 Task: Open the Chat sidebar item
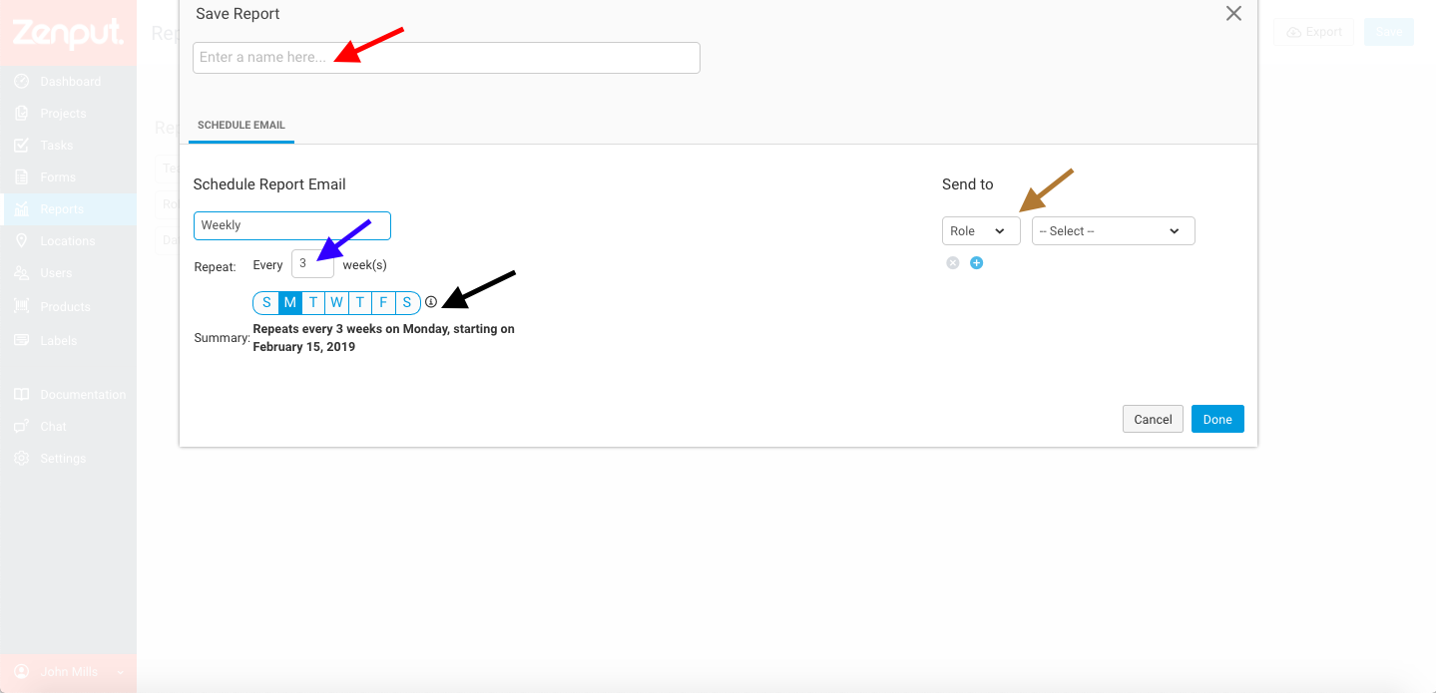pyautogui.click(x=51, y=426)
